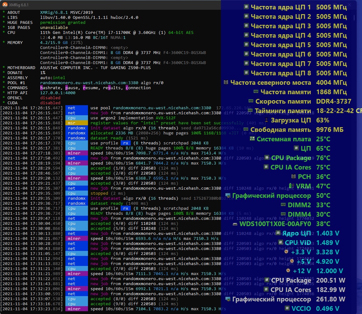Click the icon beside VRM
Screen dimensions: 362x314
coord(292,186)
